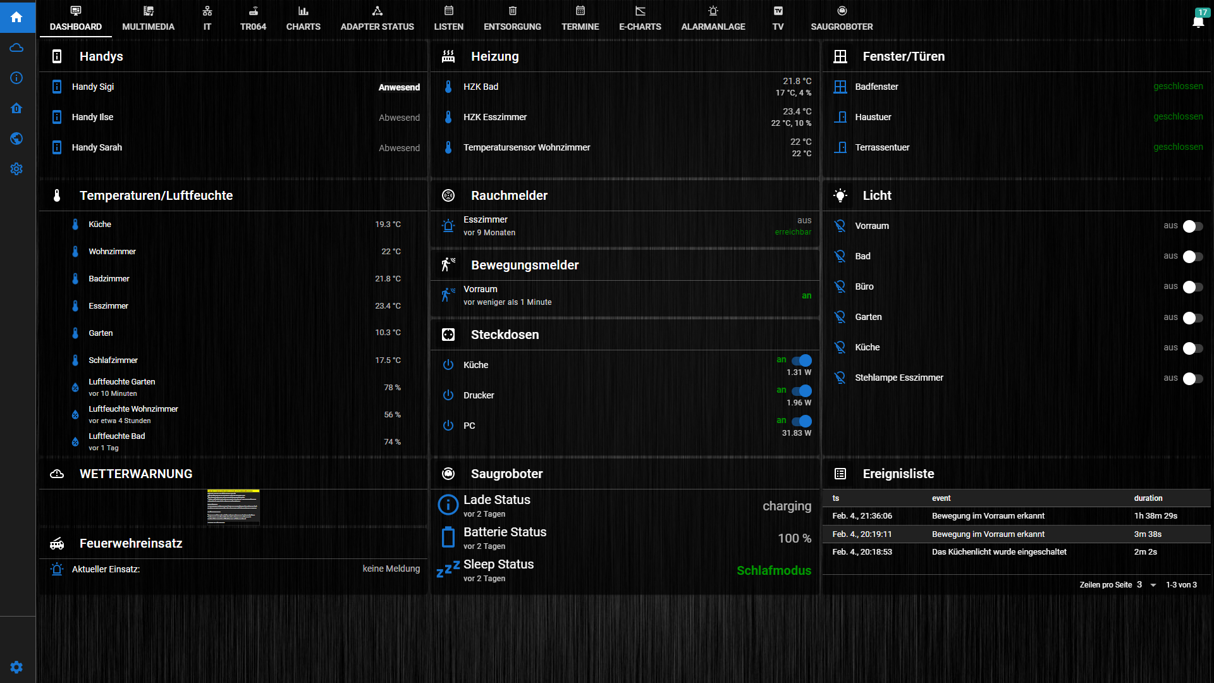This screenshot has width=1214, height=683.
Task: Click the Garten temperature 10.3 °C value
Action: [388, 333]
